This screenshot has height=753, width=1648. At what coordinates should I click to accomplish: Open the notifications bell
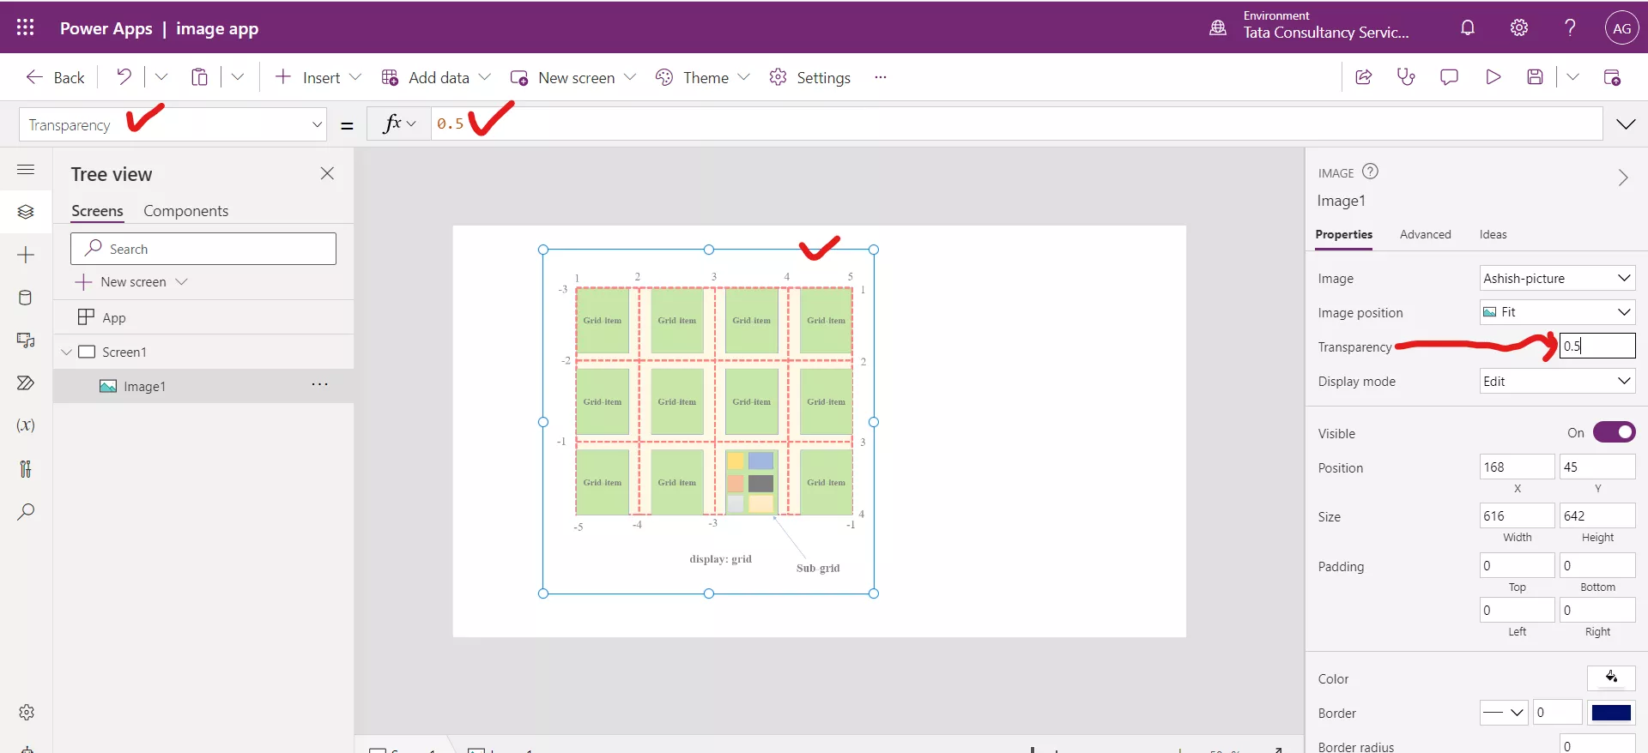(1468, 27)
